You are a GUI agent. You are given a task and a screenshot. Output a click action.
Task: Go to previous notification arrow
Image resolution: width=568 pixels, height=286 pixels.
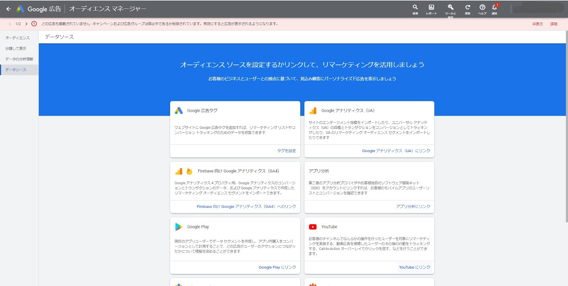(10, 24)
